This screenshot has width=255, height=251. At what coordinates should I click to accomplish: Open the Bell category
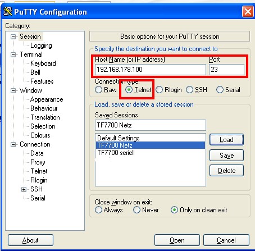pos(35,72)
